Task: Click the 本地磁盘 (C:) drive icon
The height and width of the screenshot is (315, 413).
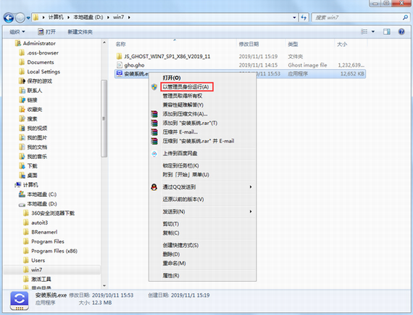Action: [x=22, y=195]
